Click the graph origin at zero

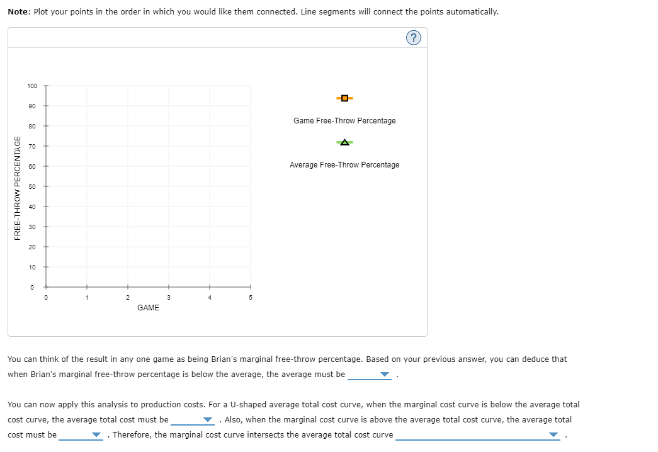[x=46, y=286]
